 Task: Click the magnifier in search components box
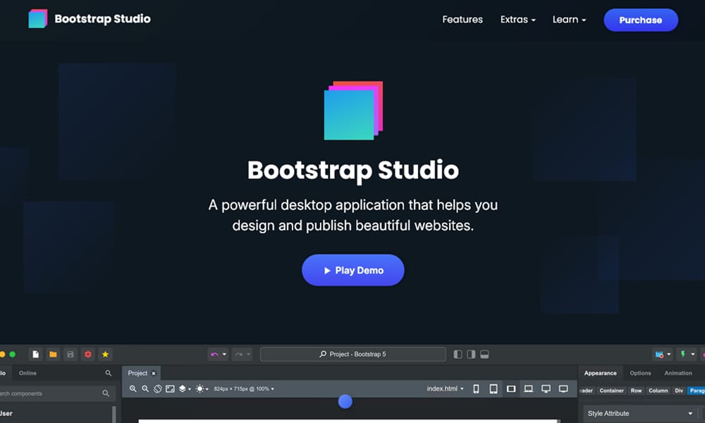point(106,393)
